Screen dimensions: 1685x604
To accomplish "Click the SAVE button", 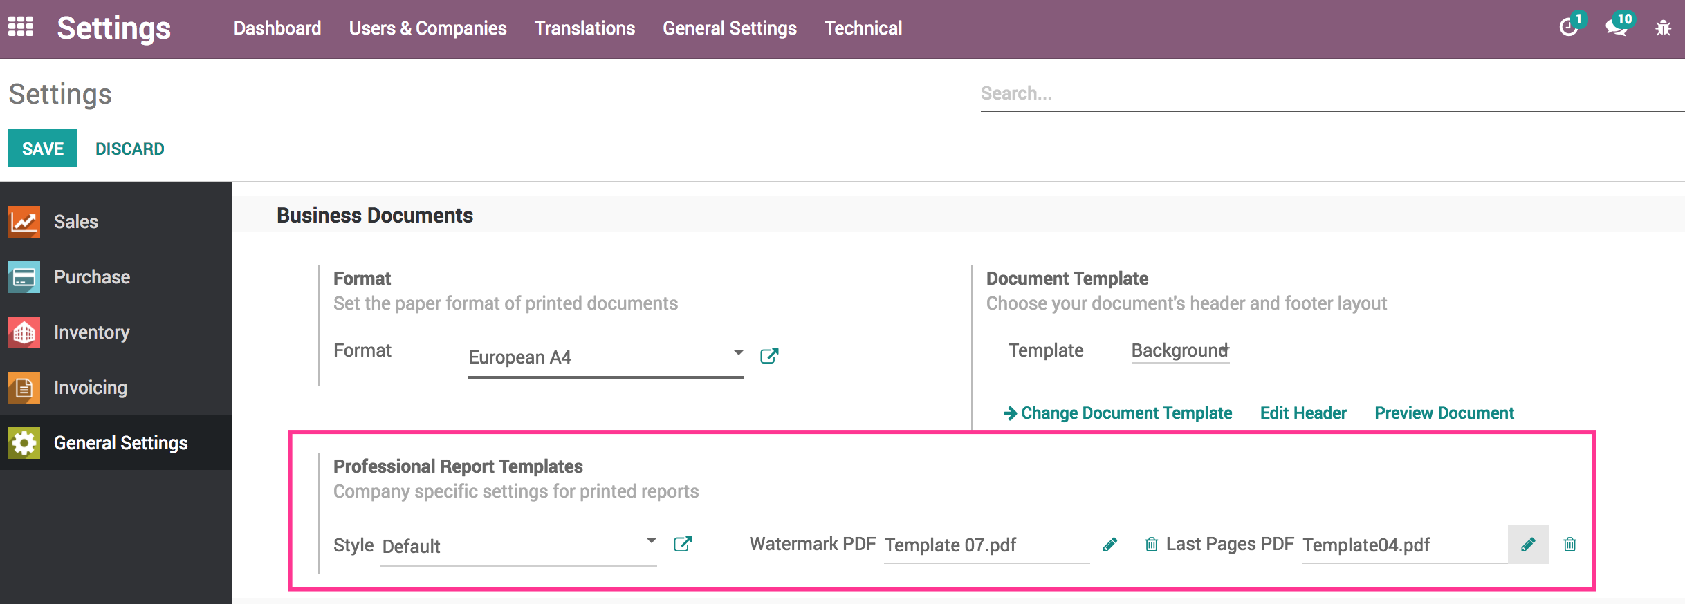I will (43, 148).
